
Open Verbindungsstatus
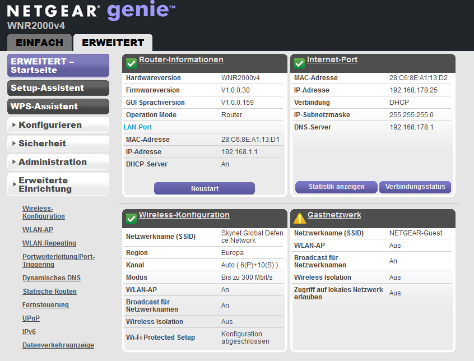point(415,187)
